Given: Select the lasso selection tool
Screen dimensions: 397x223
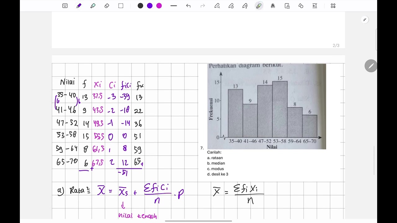Looking at the screenshot, I should tap(121, 6).
